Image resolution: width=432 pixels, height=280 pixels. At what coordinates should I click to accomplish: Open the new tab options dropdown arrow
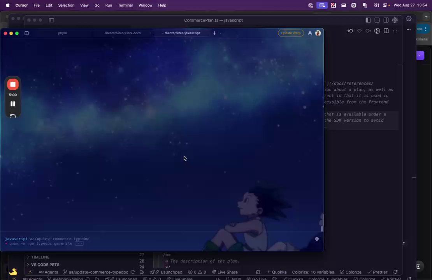pos(220,33)
